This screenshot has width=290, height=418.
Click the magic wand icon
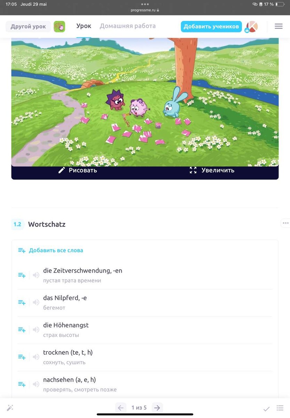click(10, 408)
